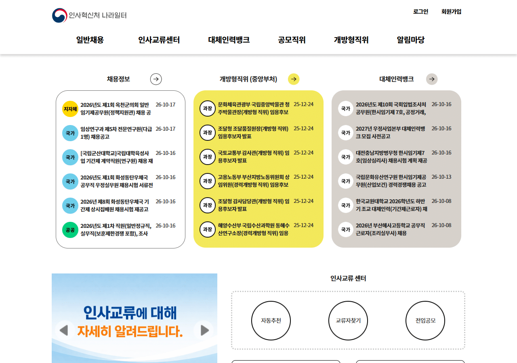Click 과장 badge beside 해양수산부 posting
The image size is (517, 363).
click(x=208, y=229)
